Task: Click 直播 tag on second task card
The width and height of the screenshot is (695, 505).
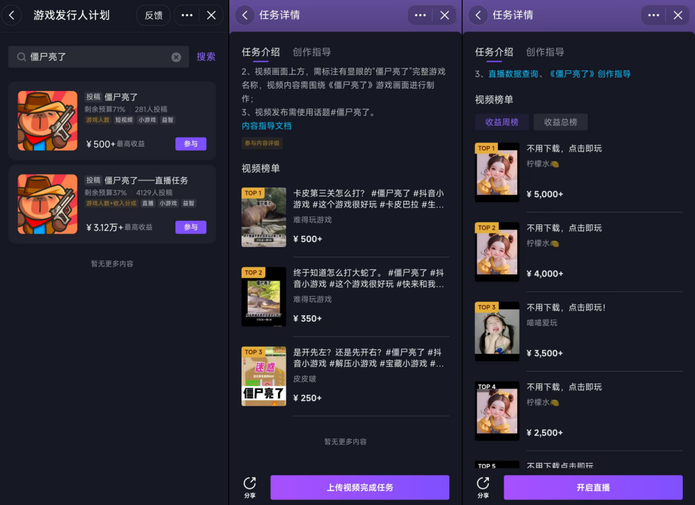Action: (x=148, y=204)
